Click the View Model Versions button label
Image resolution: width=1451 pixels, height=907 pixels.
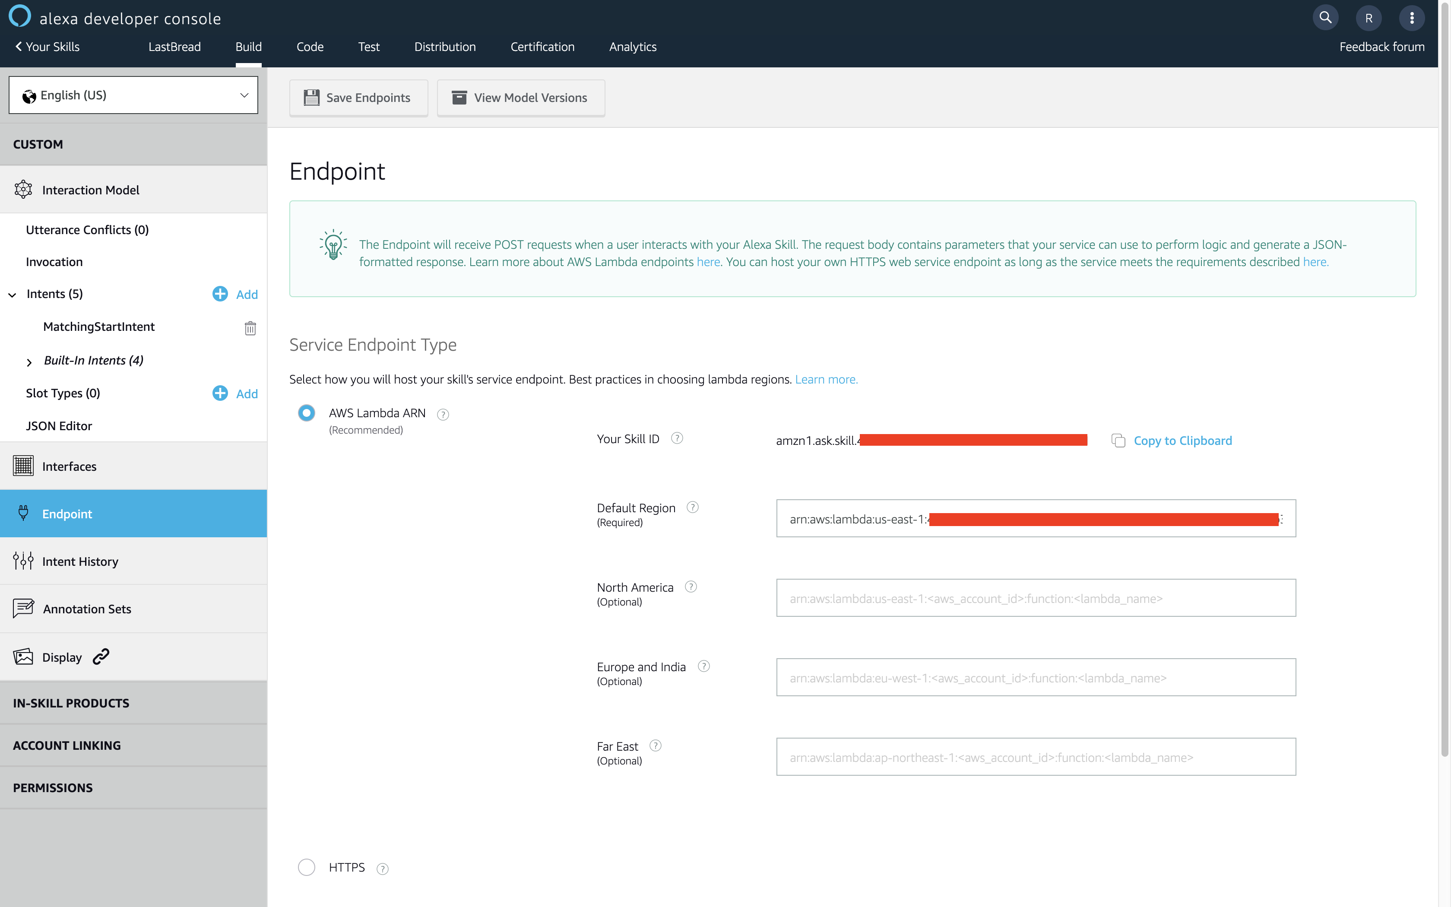(531, 98)
